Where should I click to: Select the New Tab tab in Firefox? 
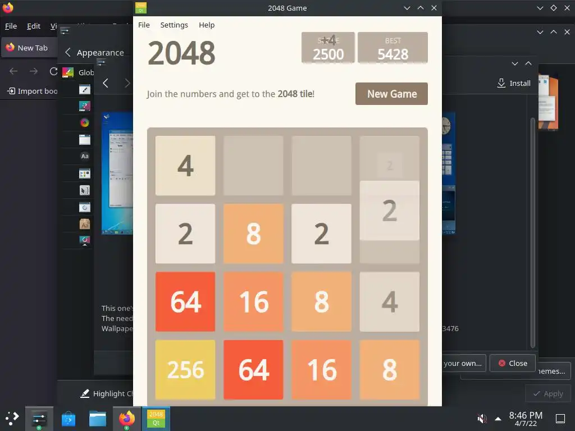29,48
